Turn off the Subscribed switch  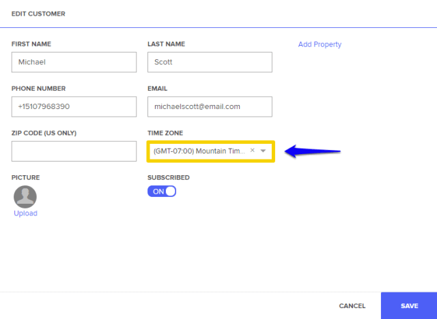162,192
